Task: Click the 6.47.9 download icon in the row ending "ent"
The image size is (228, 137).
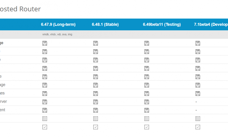Action: click(45, 110)
